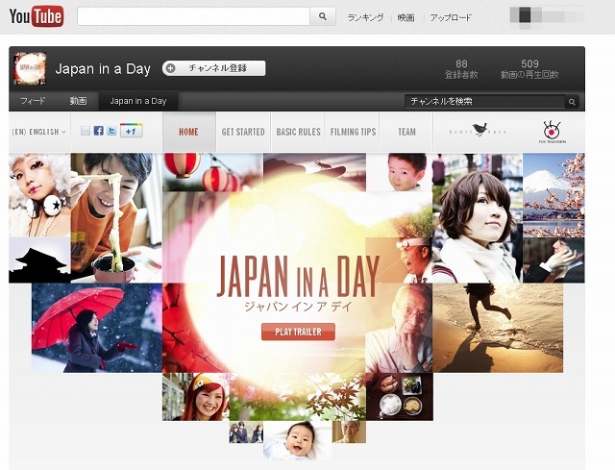Viewport: 615px width, 470px height.
Task: Click the maple leaves photo
Action: tap(298, 397)
